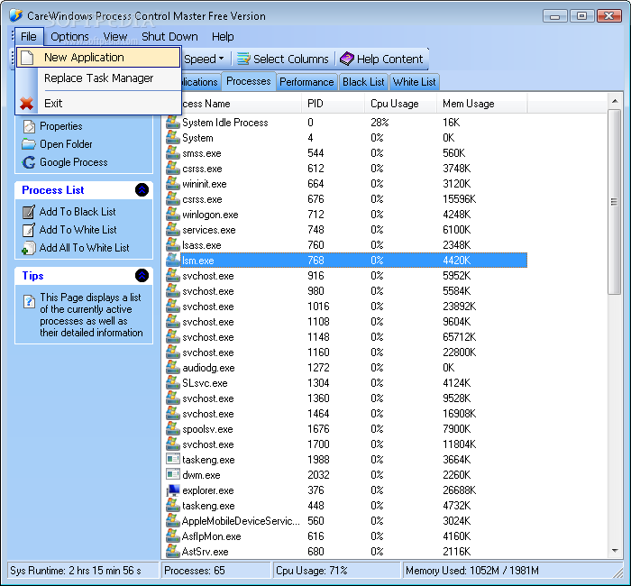The height and width of the screenshot is (586, 631).
Task: Click the AsfIpMon.exe process icon
Action: pyautogui.click(x=173, y=536)
